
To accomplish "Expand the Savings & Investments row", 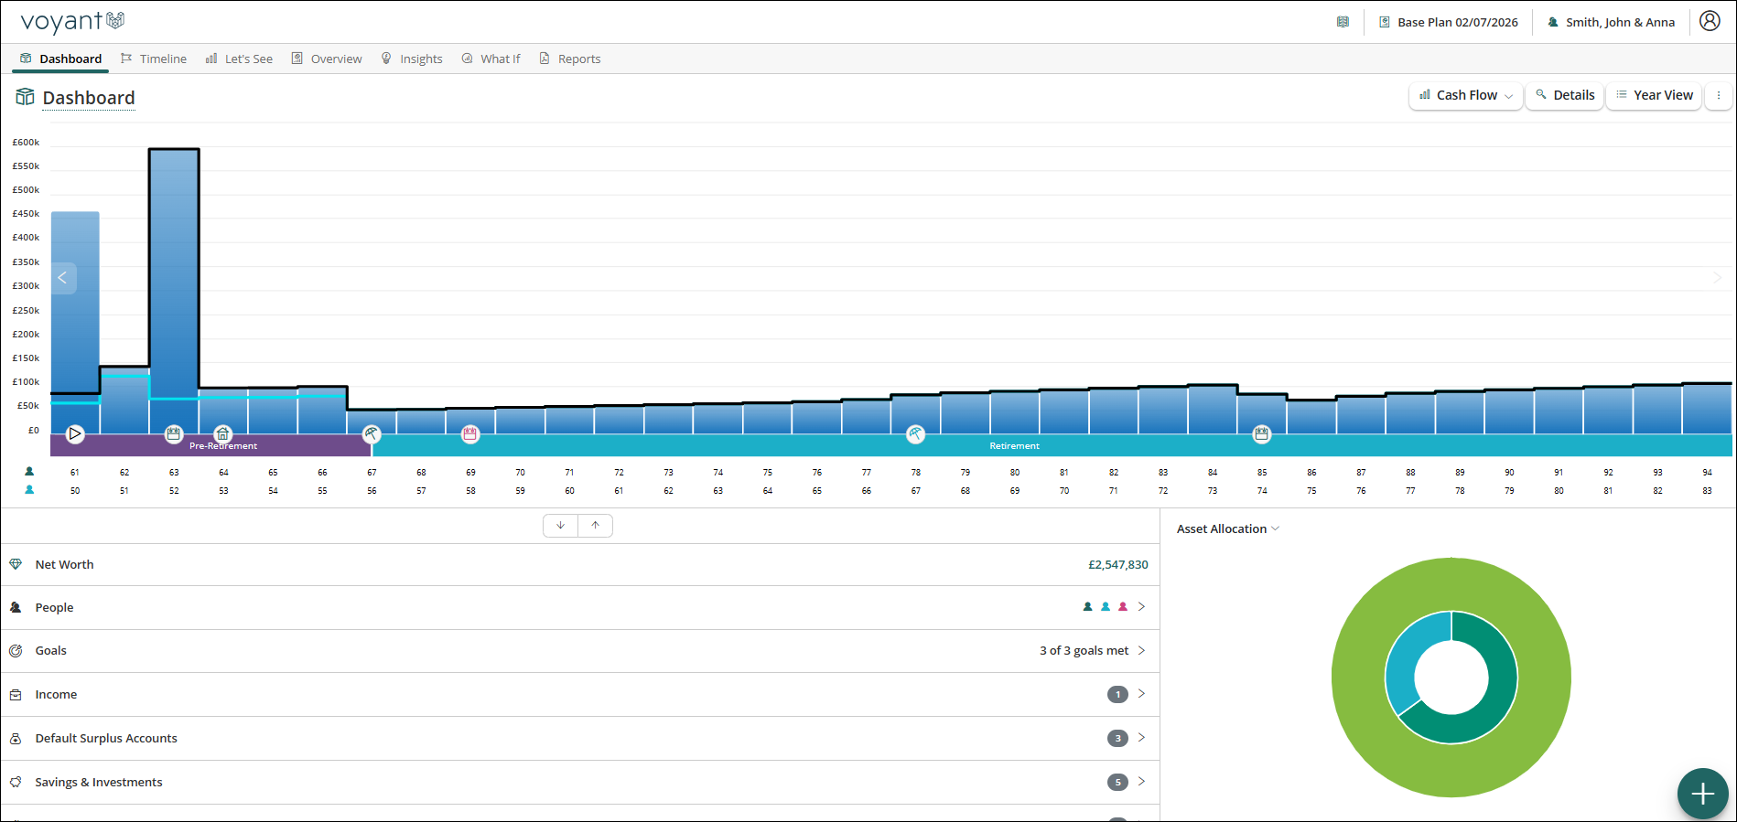I will coord(580,782).
